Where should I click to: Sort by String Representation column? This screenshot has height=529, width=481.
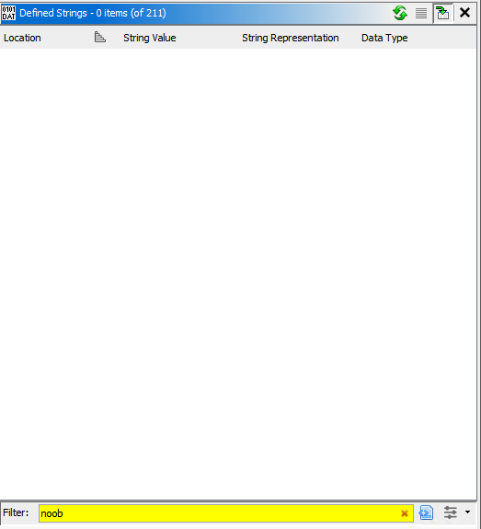[x=290, y=38]
